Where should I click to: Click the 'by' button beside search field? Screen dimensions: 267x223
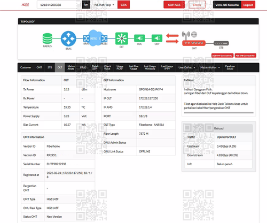pyautogui.click(x=86, y=5)
